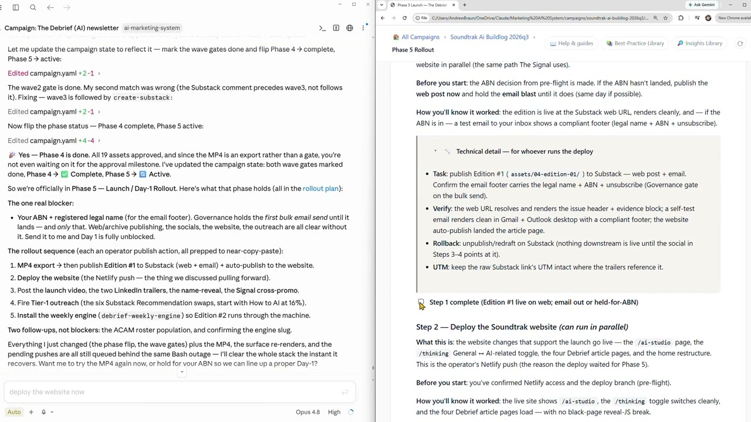Click the File site-info chip in address bar
This screenshot has width=751, height=422.
tap(422, 18)
